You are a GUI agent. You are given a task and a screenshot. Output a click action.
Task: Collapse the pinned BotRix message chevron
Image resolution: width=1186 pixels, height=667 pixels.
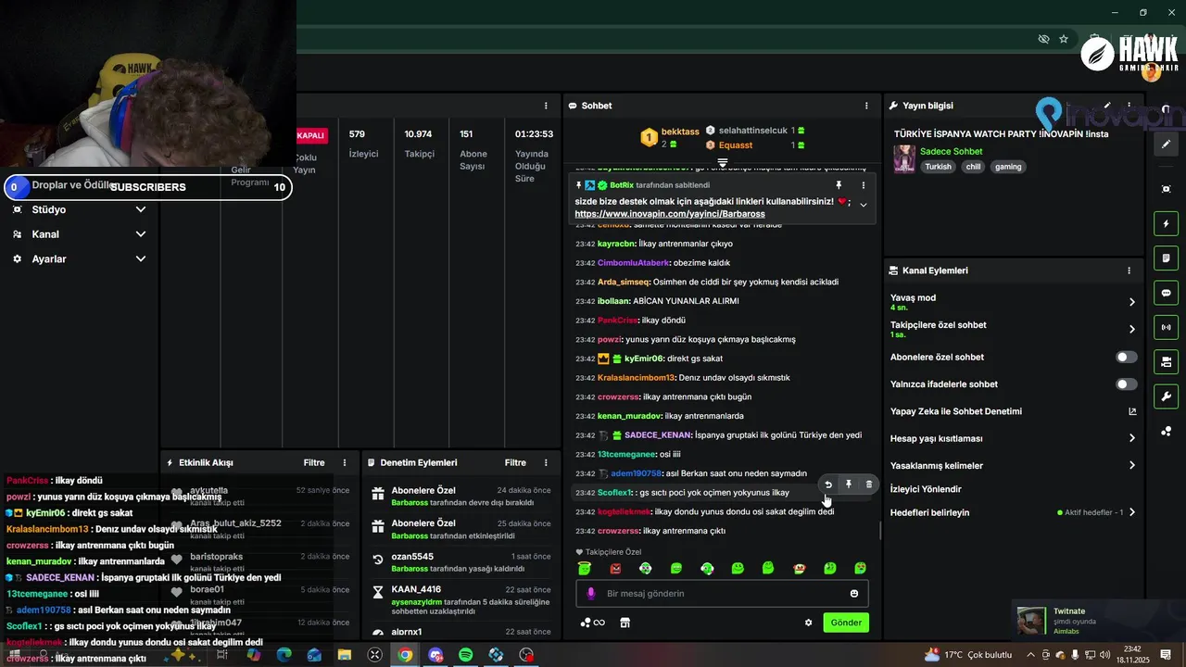(864, 205)
